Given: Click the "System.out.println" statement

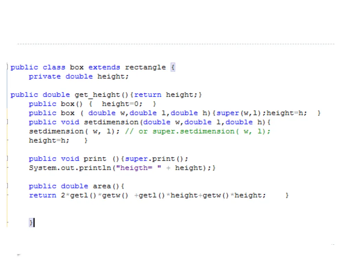Looking at the screenshot, I should [x=122, y=168].
